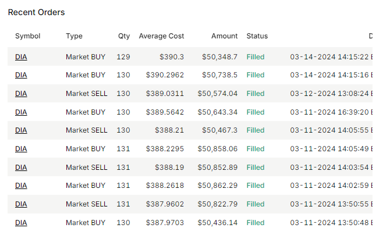Open DIA symbol in the $50,862.29 order row

tap(21, 186)
